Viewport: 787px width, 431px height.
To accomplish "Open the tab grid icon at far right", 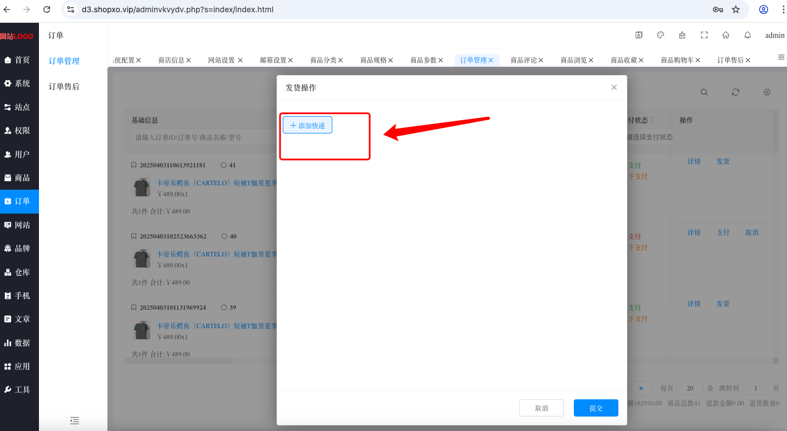I will [x=781, y=57].
